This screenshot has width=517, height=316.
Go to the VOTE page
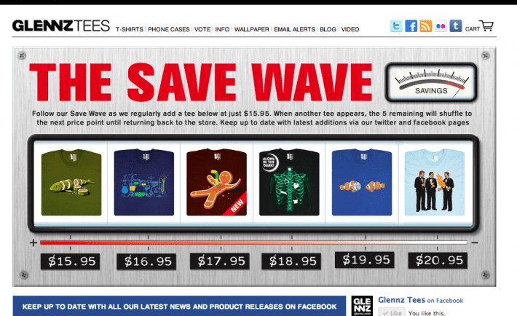(202, 29)
